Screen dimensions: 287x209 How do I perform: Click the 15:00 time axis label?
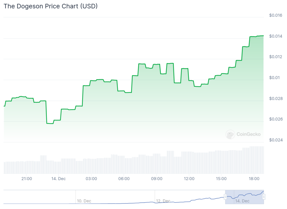click(221, 179)
